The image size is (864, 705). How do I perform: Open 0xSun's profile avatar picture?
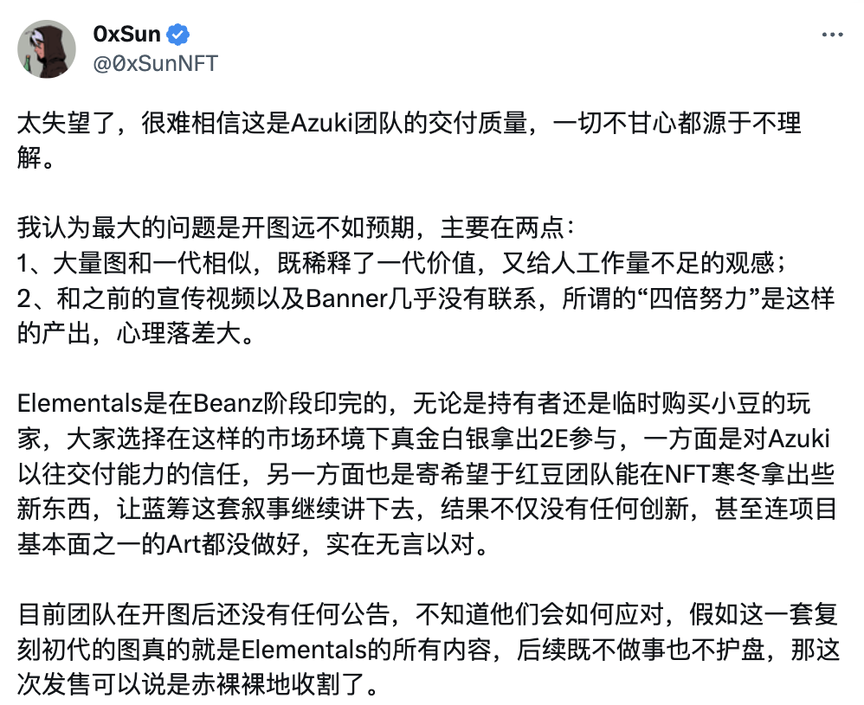pos(46,49)
